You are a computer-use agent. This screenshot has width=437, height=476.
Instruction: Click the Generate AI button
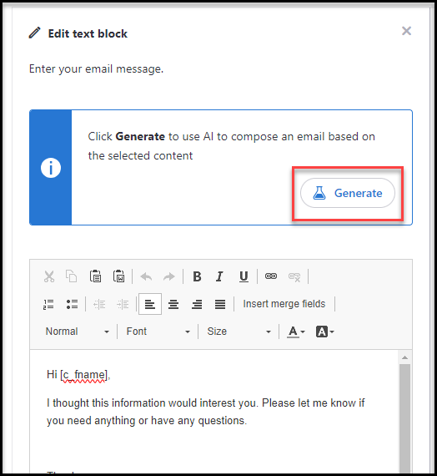pyautogui.click(x=348, y=193)
